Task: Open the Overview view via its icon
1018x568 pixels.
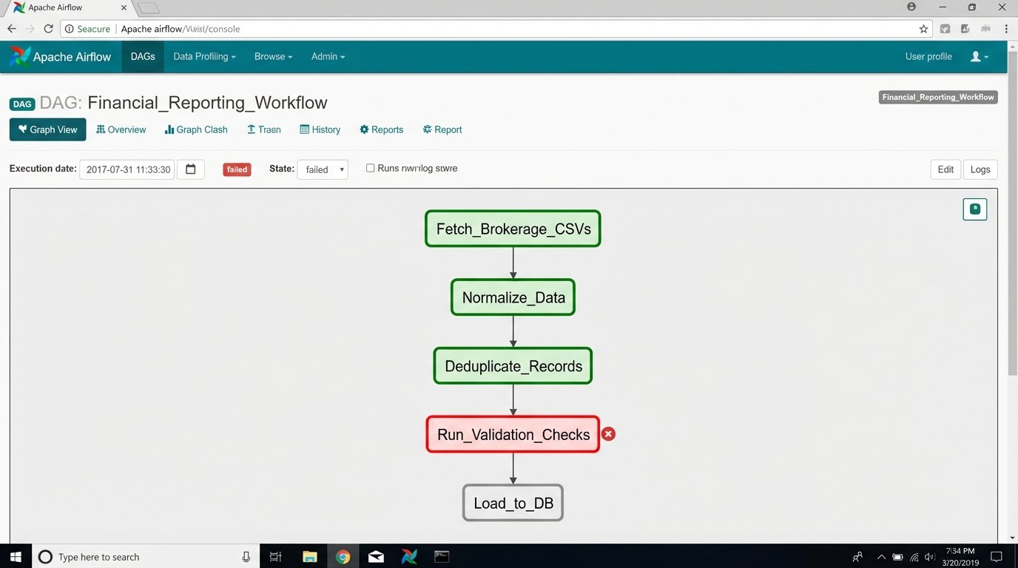Action: point(101,129)
